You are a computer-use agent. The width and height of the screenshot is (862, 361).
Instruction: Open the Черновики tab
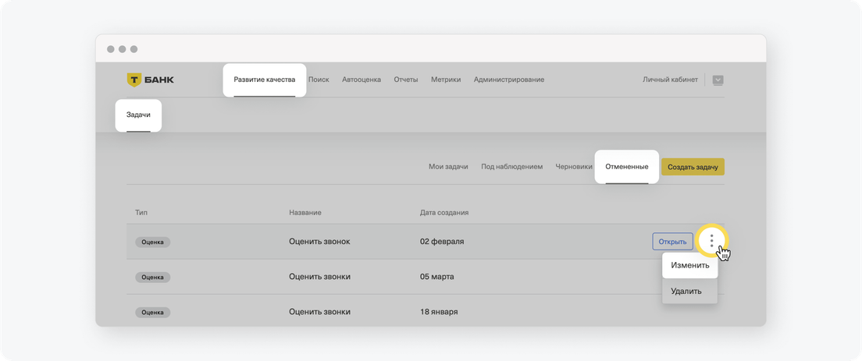tap(574, 167)
